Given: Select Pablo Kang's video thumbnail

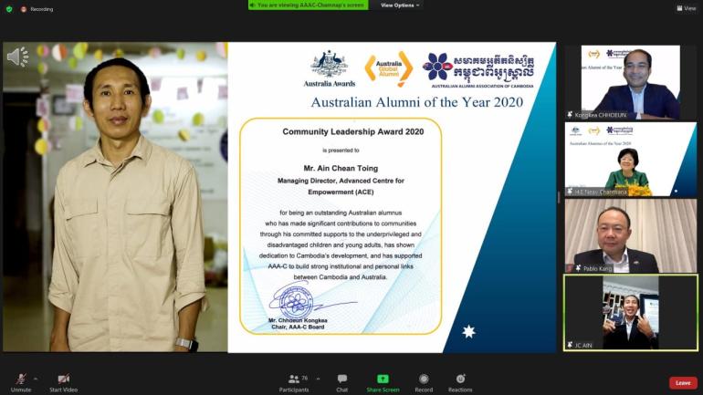Looking at the screenshot, I should pos(630,236).
